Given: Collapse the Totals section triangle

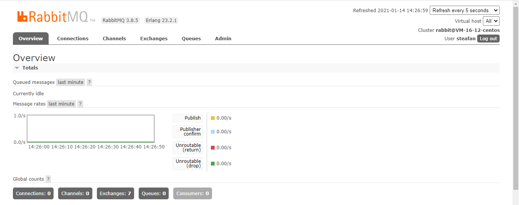Looking at the screenshot, I should [17, 68].
